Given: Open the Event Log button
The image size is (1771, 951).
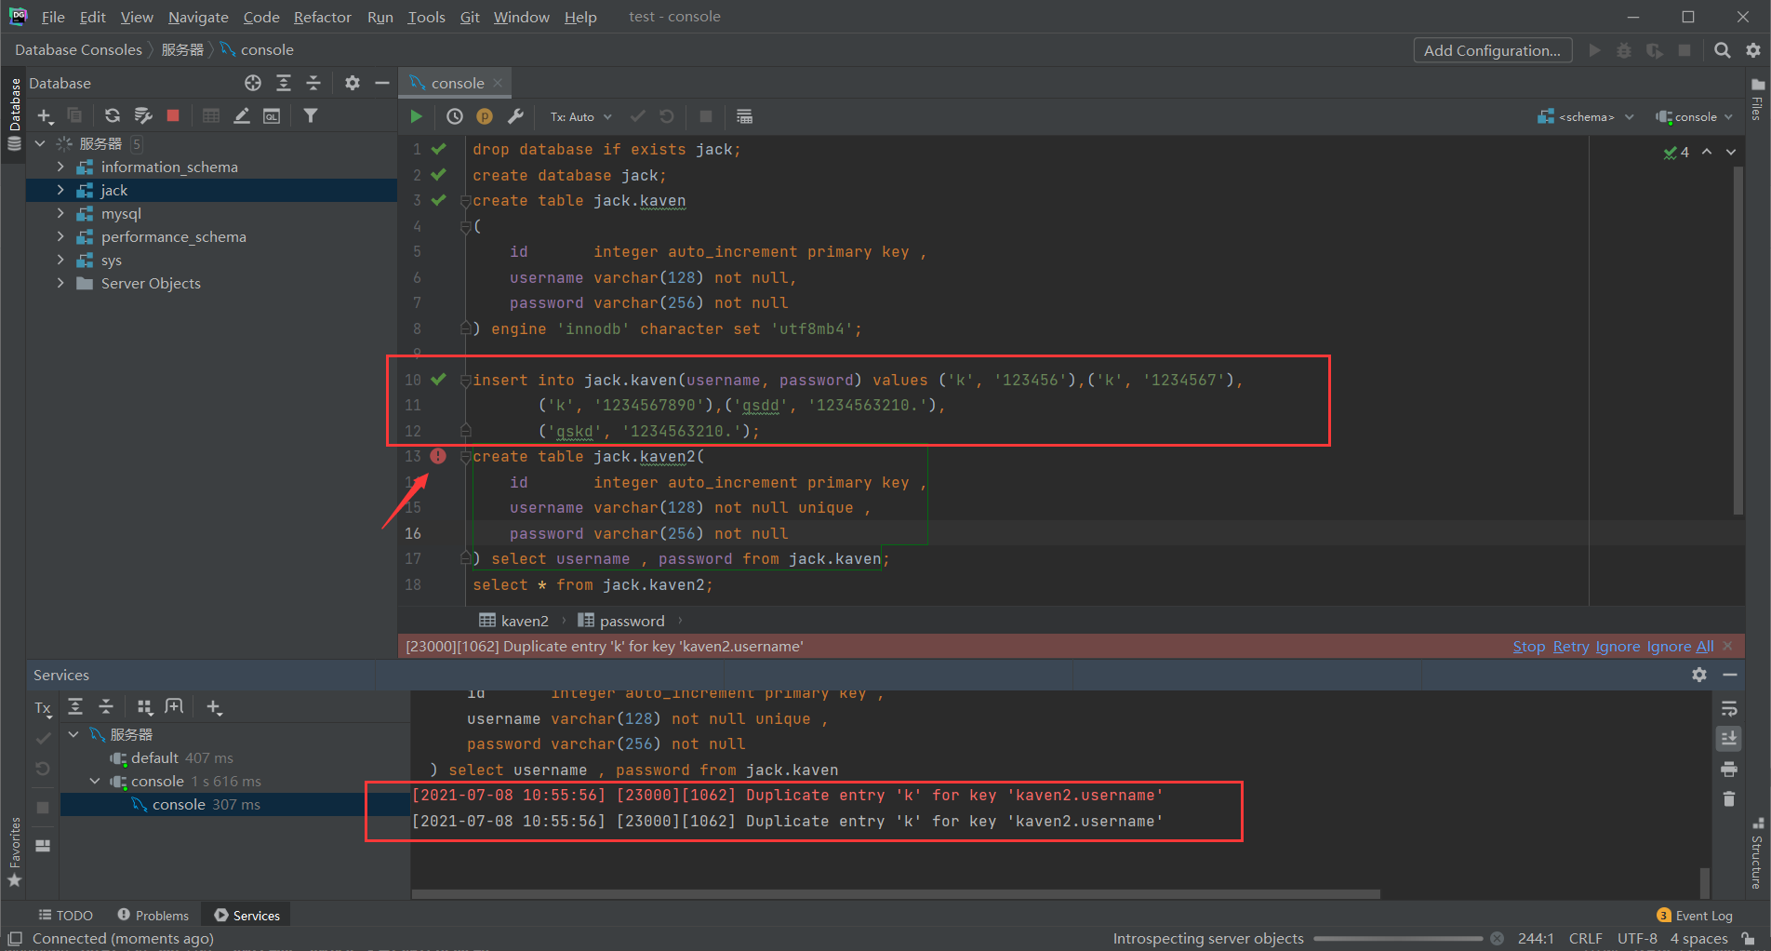Looking at the screenshot, I should 1695,916.
